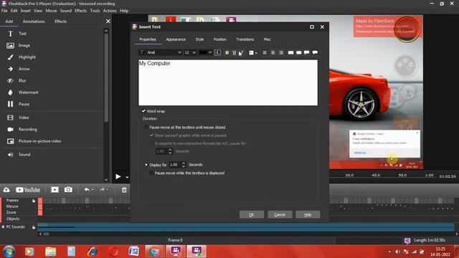Click the export movie filmstrip icon
459x258 pixels.
[55, 190]
